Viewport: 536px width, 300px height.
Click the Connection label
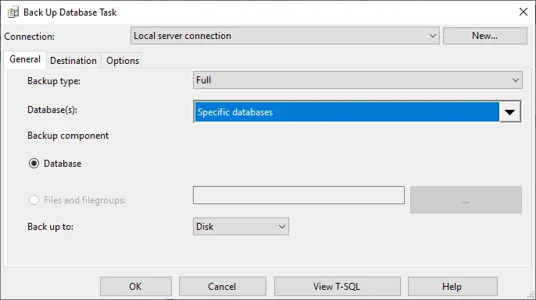[x=30, y=37]
